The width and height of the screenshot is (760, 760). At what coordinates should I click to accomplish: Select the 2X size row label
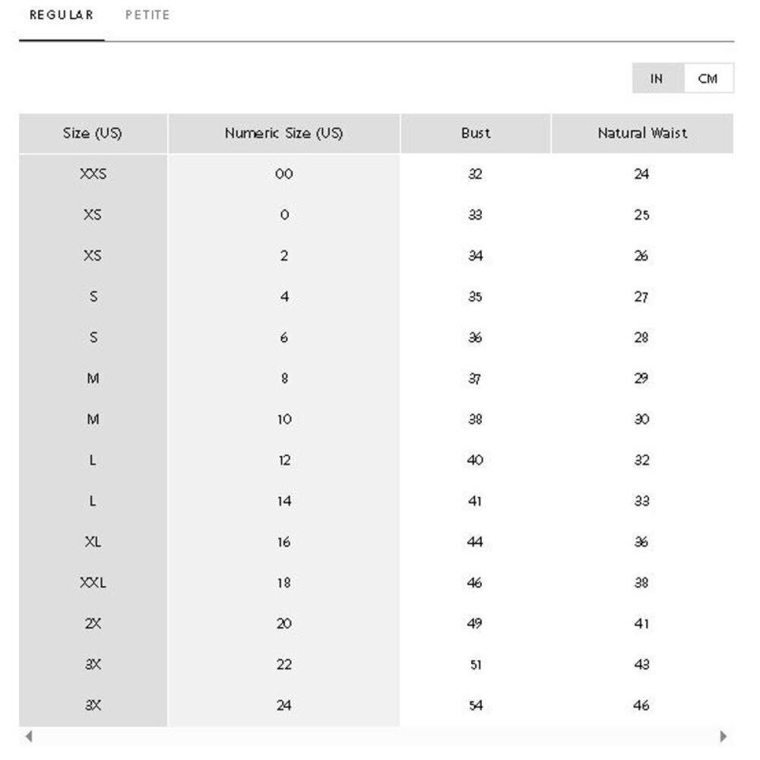pyautogui.click(x=93, y=623)
